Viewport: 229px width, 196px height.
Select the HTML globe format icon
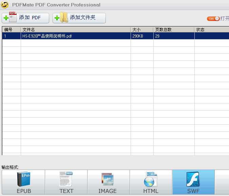click(x=150, y=179)
